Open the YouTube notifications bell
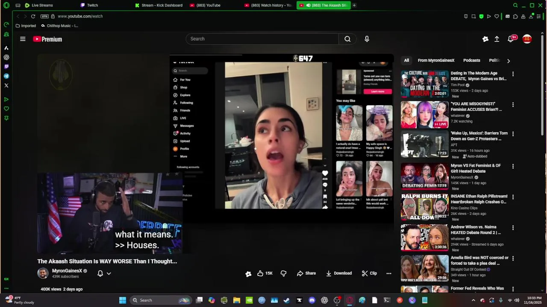The image size is (547, 307). point(511,39)
